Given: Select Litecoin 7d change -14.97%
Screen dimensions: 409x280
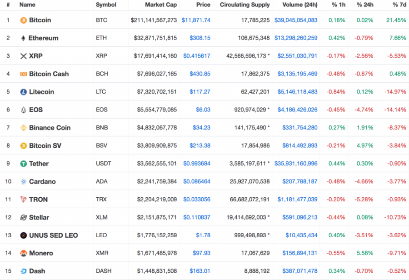Looking at the screenshot, I should click(395, 92).
